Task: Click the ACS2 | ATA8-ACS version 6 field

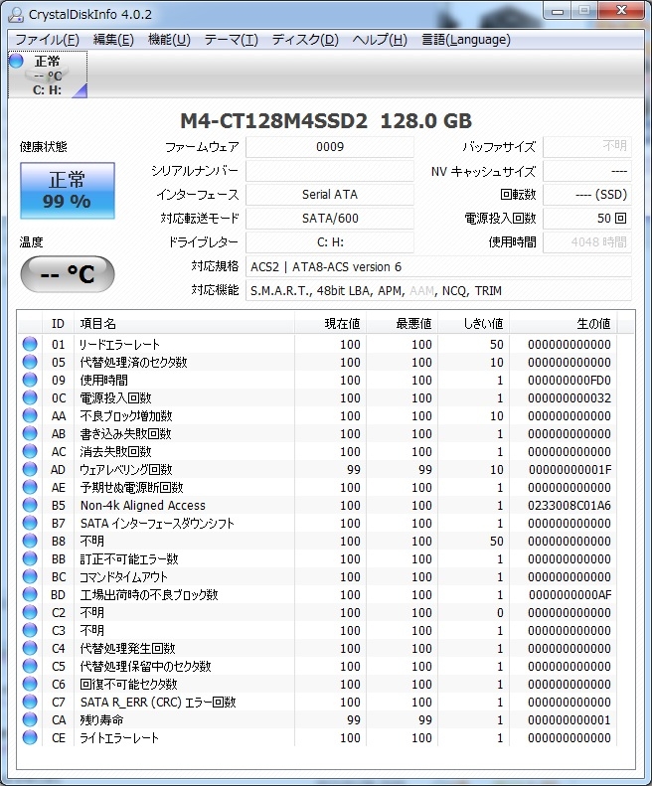Action: pyautogui.click(x=438, y=266)
